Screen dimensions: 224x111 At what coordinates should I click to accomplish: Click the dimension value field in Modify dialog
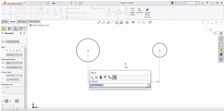click(119, 85)
